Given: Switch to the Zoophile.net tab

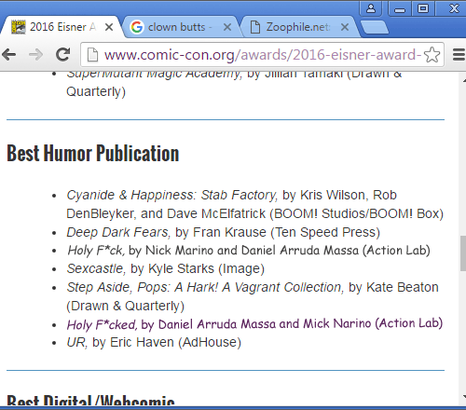Looking at the screenshot, I should click(x=298, y=27).
